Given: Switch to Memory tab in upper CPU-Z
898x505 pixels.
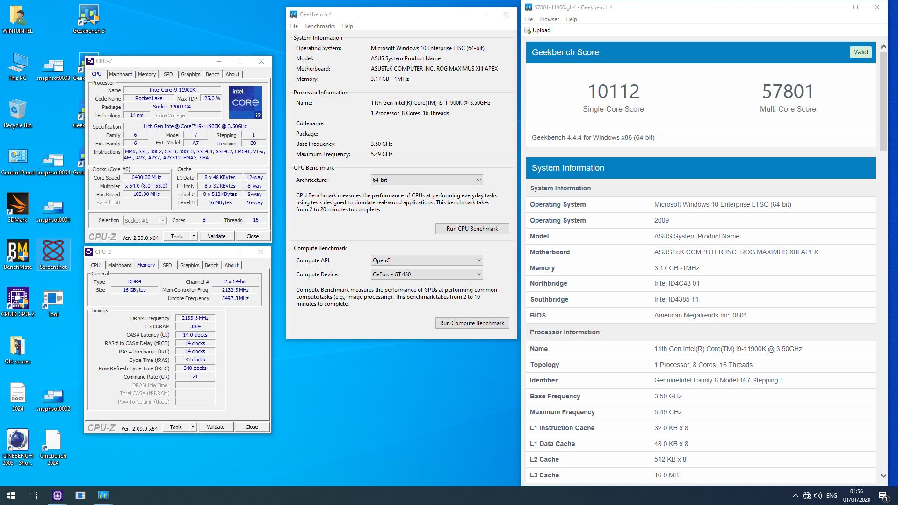Looking at the screenshot, I should [x=147, y=74].
